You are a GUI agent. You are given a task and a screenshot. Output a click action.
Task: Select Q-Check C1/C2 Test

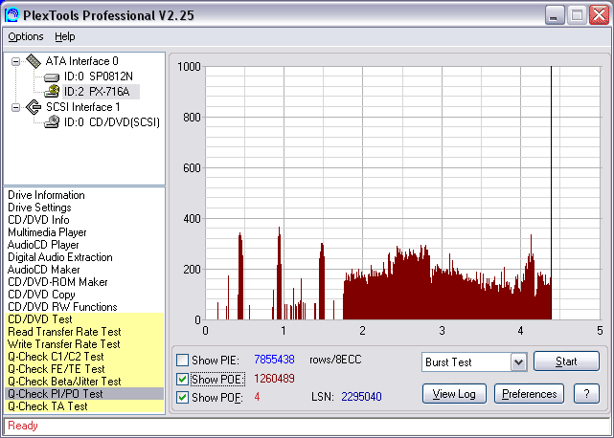point(84,357)
